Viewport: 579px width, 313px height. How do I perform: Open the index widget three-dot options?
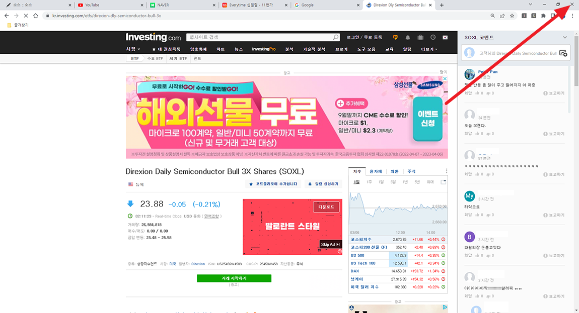point(447,171)
